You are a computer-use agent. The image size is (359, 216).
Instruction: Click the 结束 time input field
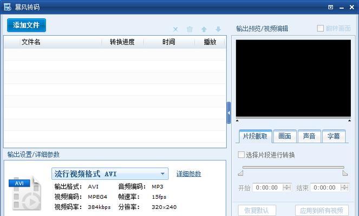330,188
